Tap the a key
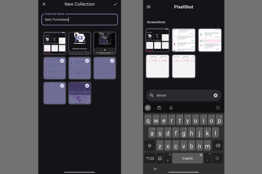The image size is (262, 174). coord(152,133)
